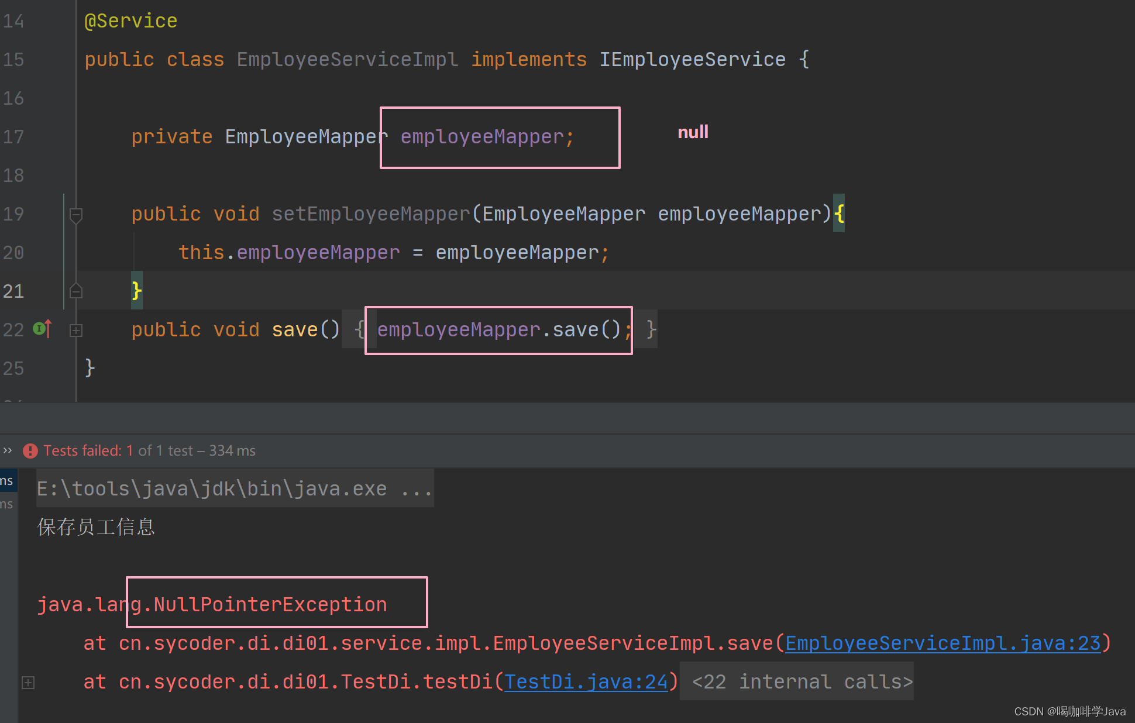Click the implements-method gutter icon on line 22
This screenshot has width=1135, height=723.
(x=42, y=329)
